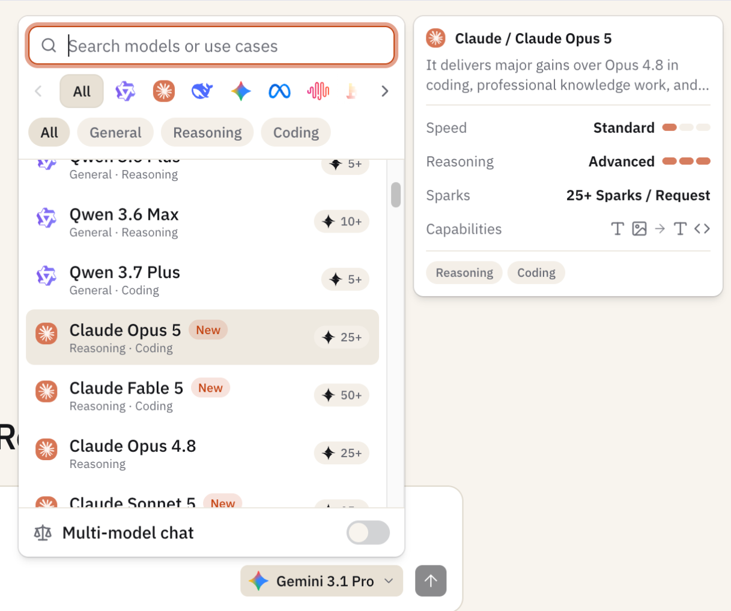Choose the Claude Fable 5 model
Image resolution: width=731 pixels, height=611 pixels.
click(x=202, y=395)
